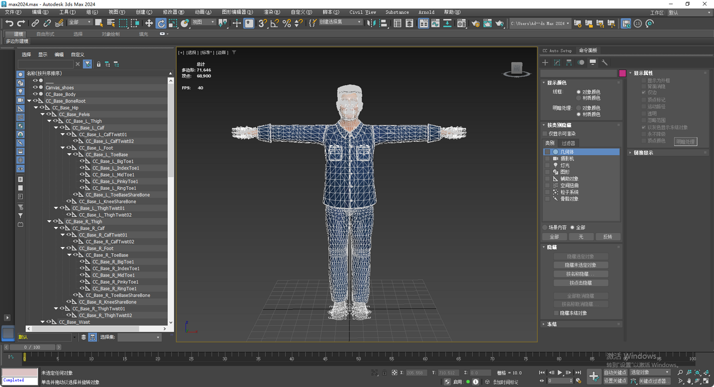Open the Substance menu

tap(397, 12)
